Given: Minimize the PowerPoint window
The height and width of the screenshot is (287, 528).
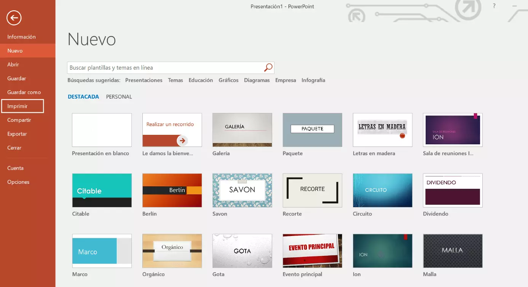Looking at the screenshot, I should [514, 6].
